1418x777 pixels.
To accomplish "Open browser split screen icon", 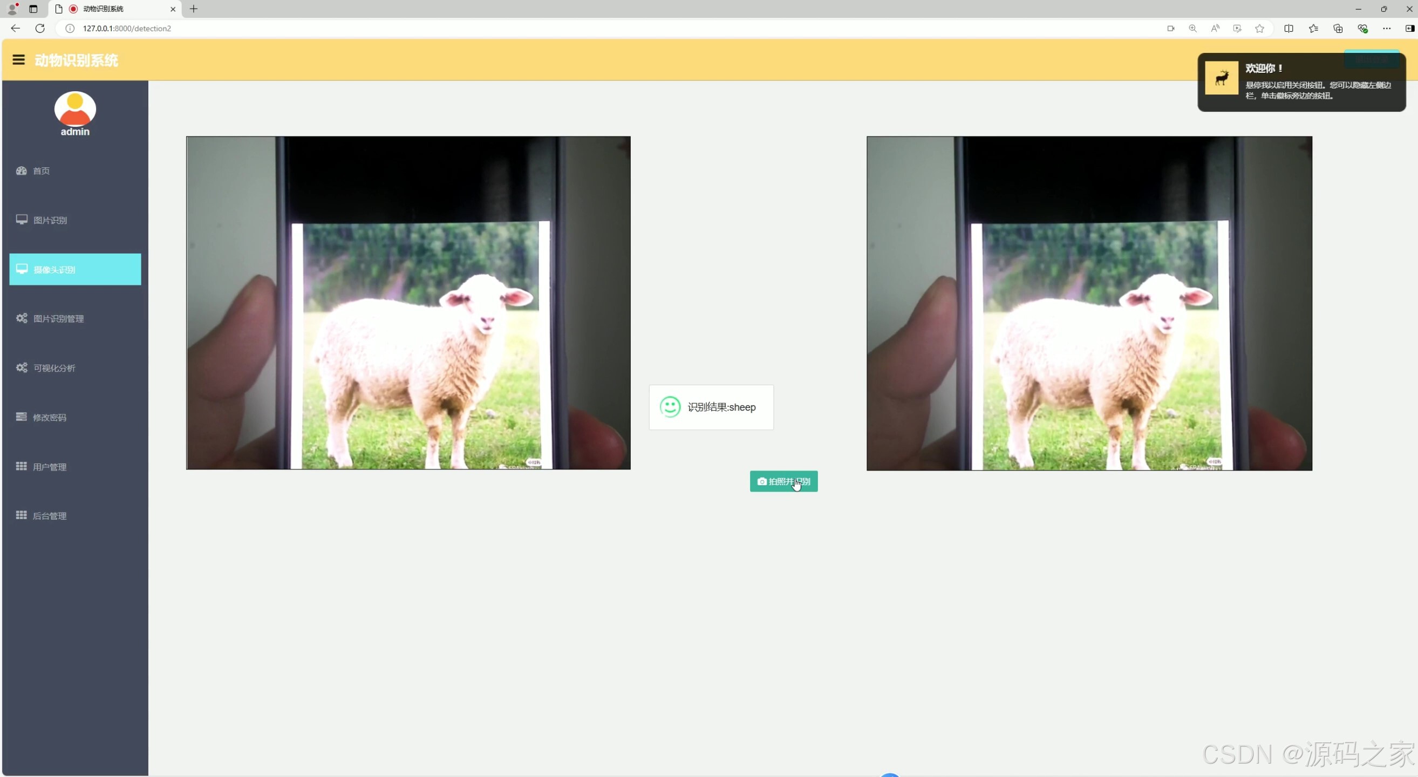I will coord(1289,28).
